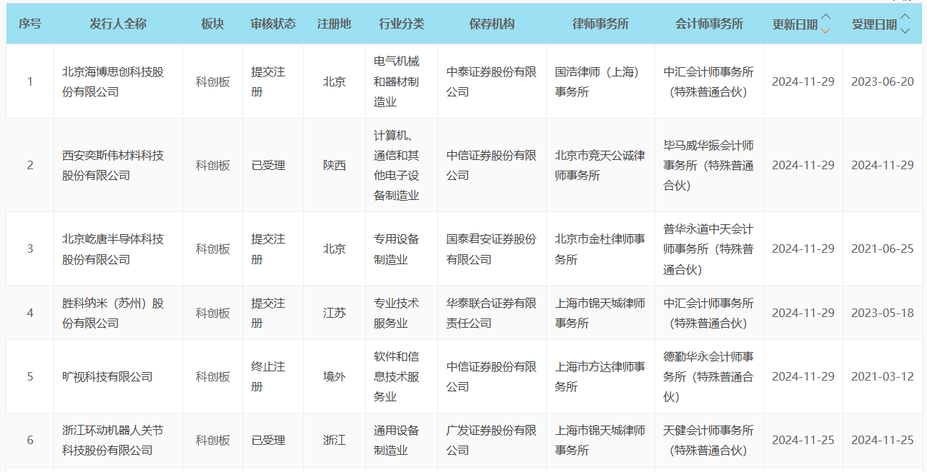The image size is (927, 472).
Task: Click 华泰联合证券有限责任公司 sponsor cell
Action: [x=492, y=313]
